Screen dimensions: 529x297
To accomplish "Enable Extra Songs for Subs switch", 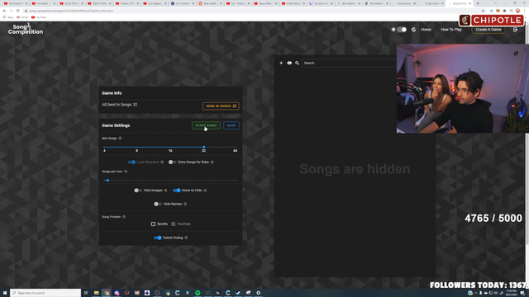I will tap(172, 162).
